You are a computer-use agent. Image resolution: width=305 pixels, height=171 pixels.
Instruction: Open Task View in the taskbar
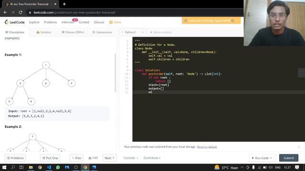pos(21,167)
